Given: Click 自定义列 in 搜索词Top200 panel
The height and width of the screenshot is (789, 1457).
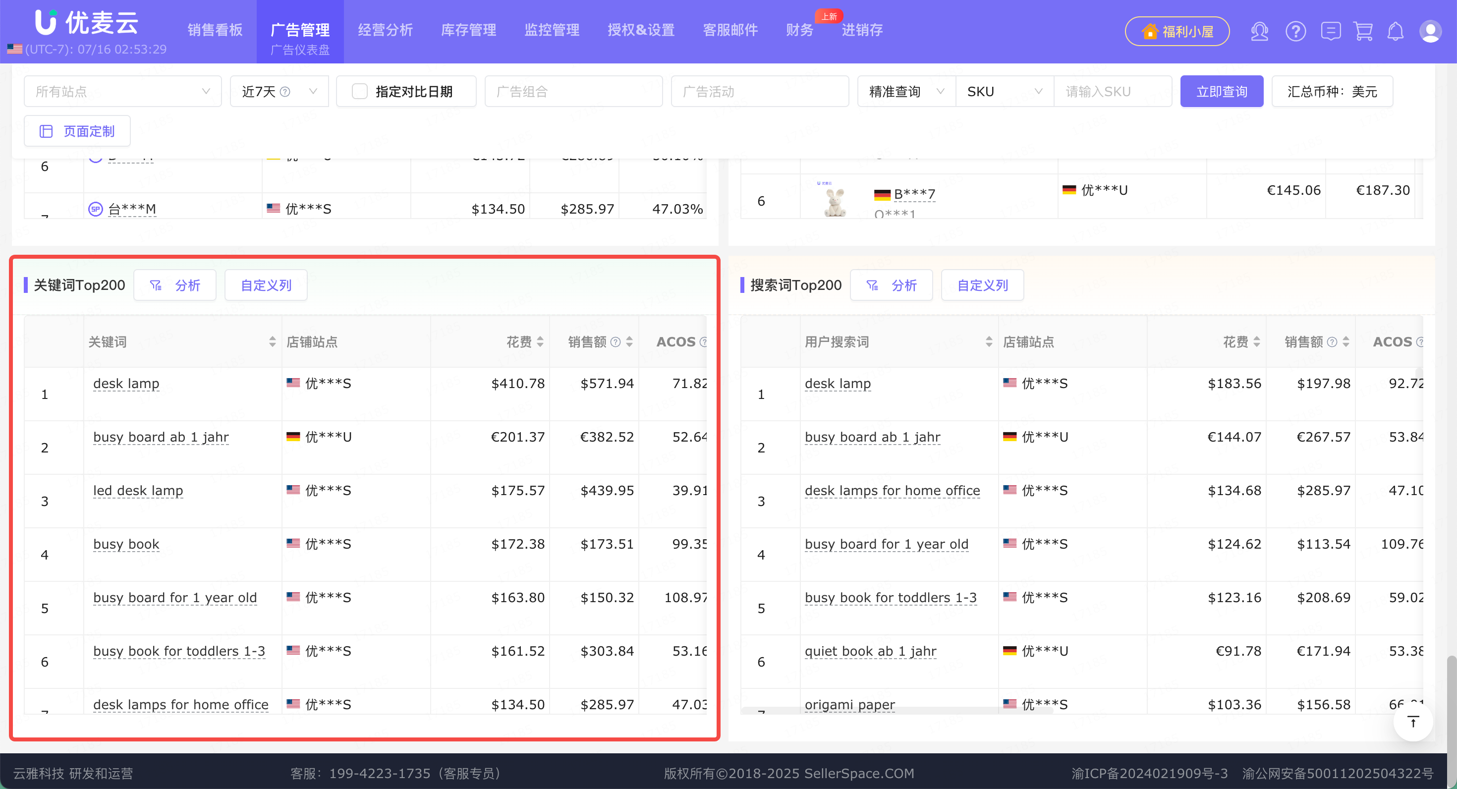Looking at the screenshot, I should point(982,285).
